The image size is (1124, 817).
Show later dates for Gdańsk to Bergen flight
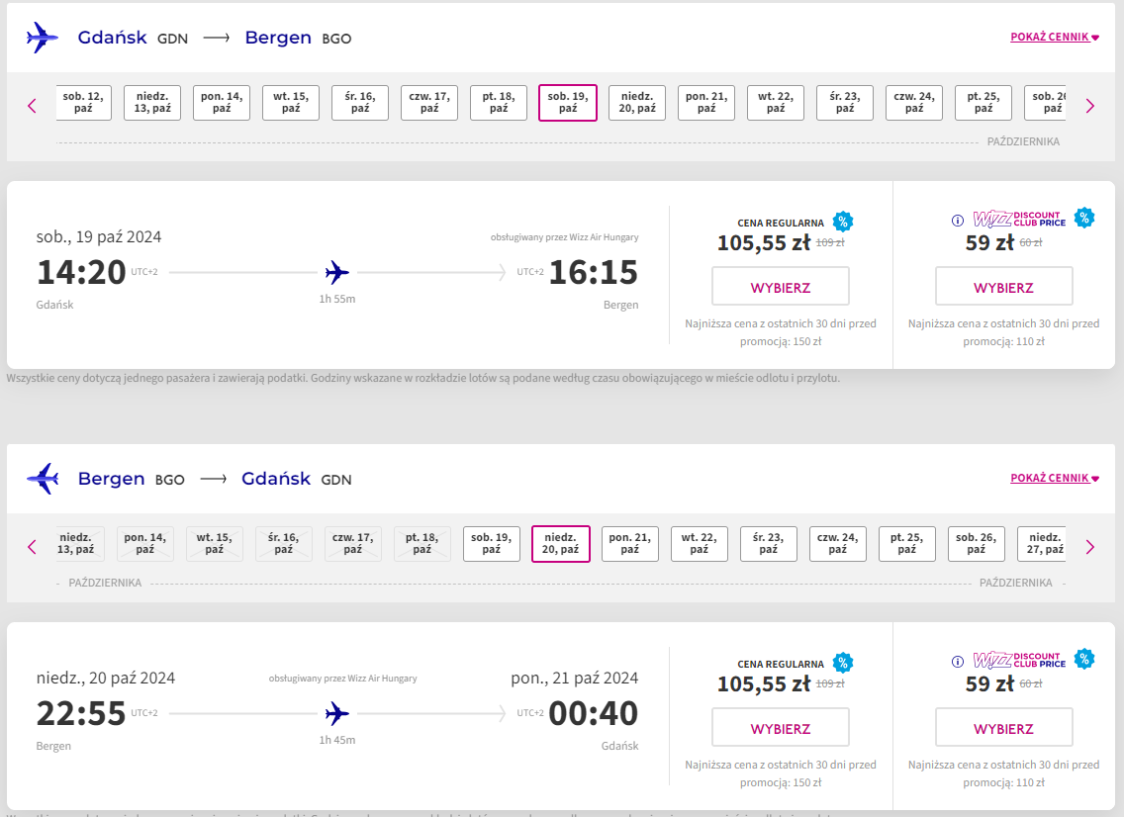tap(1090, 106)
